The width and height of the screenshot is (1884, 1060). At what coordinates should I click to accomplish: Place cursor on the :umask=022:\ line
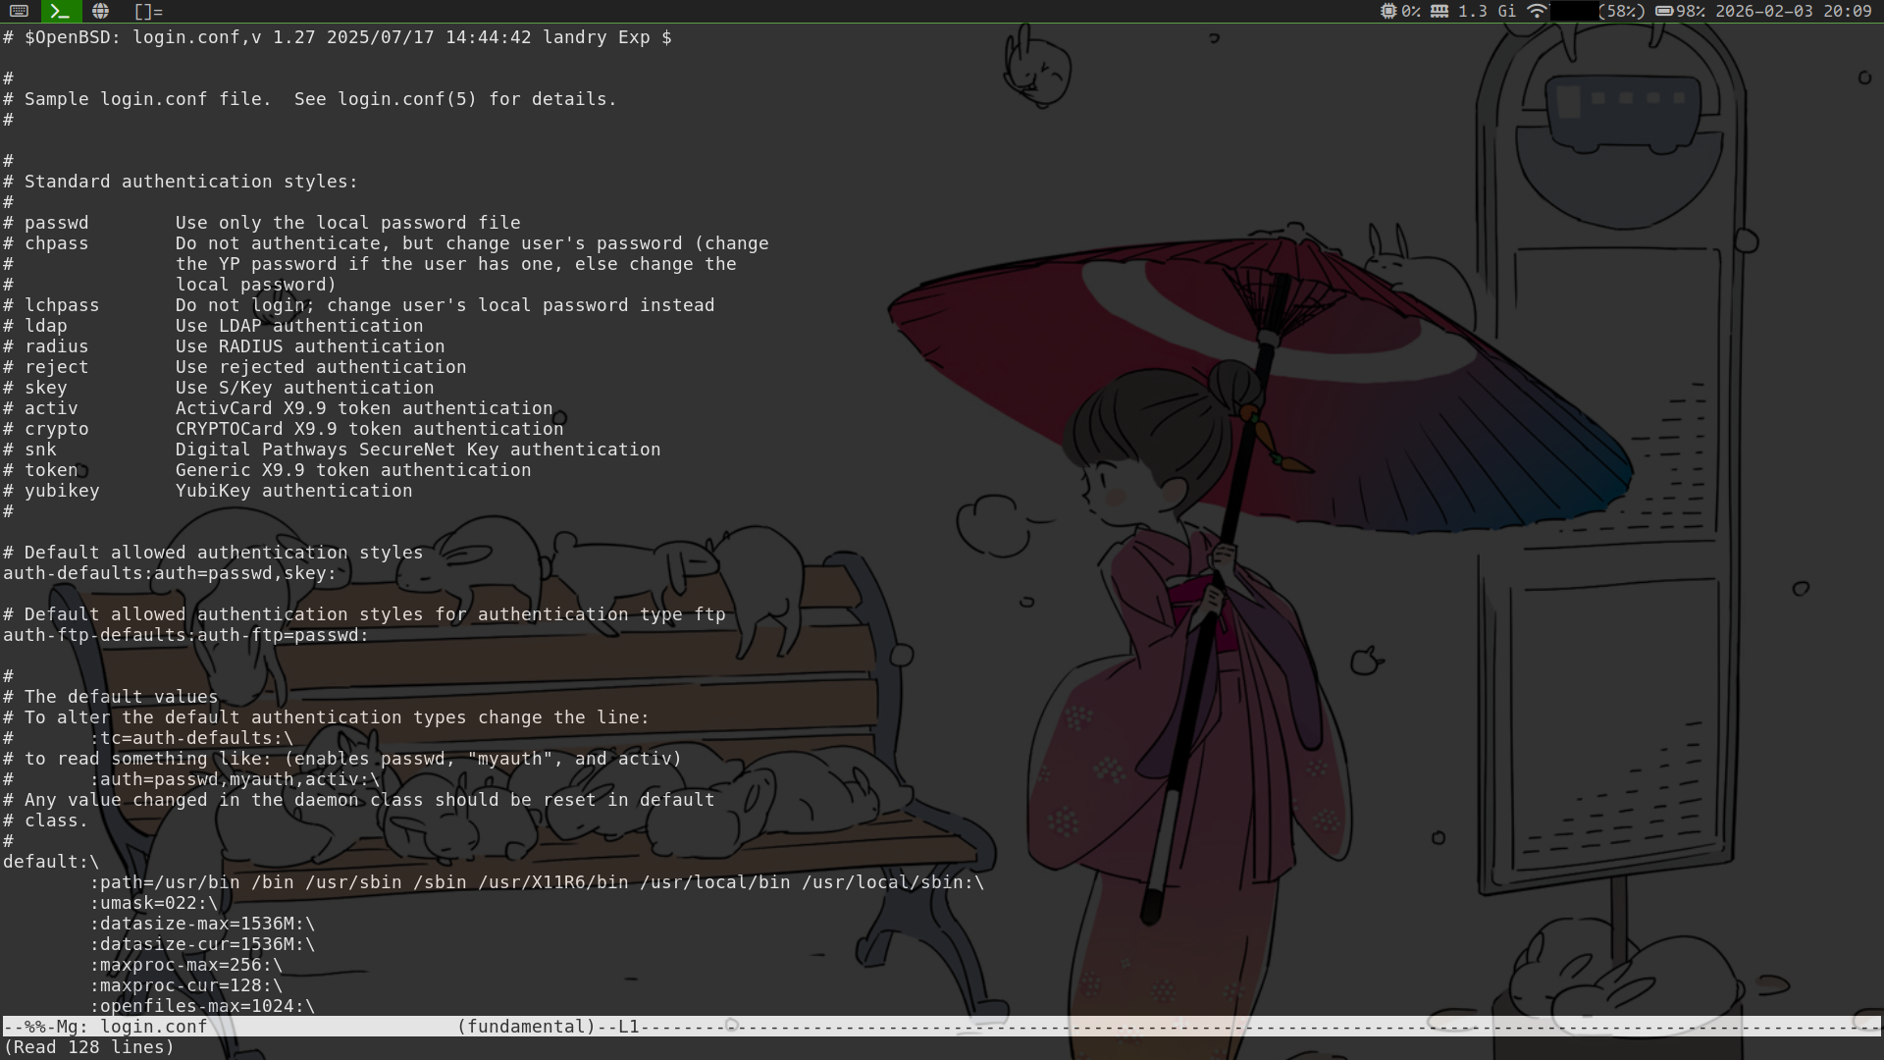[154, 903]
